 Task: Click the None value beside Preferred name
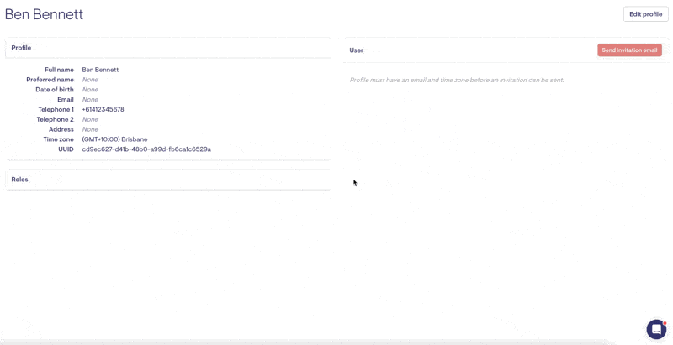click(90, 80)
